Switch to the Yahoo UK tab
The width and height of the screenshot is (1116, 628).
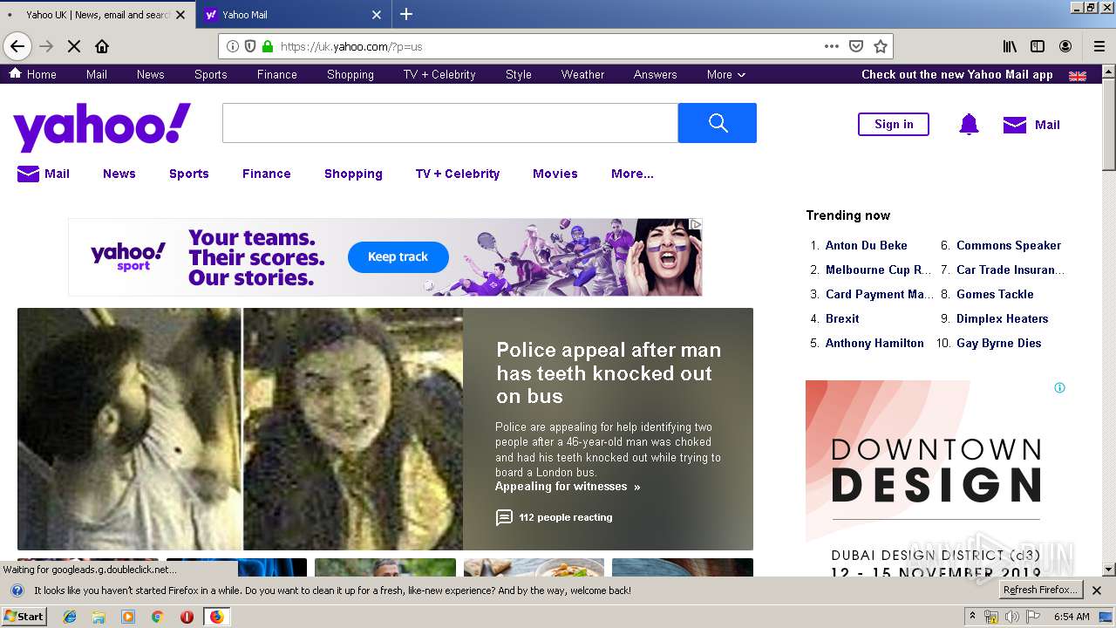click(96, 15)
